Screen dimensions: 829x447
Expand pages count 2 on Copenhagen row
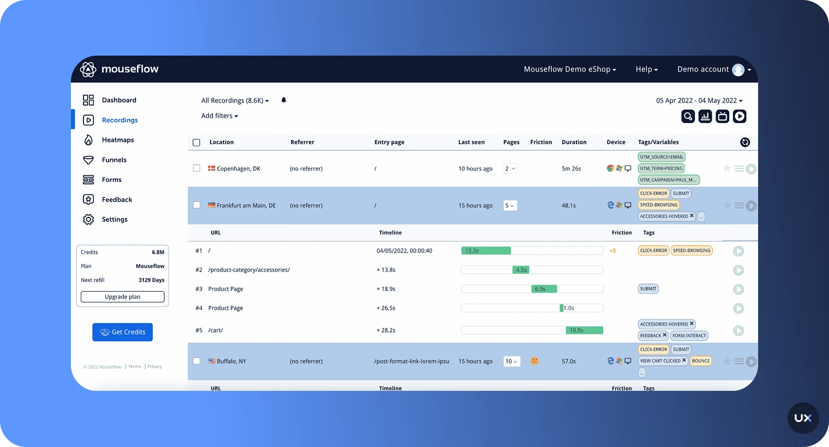(510, 168)
